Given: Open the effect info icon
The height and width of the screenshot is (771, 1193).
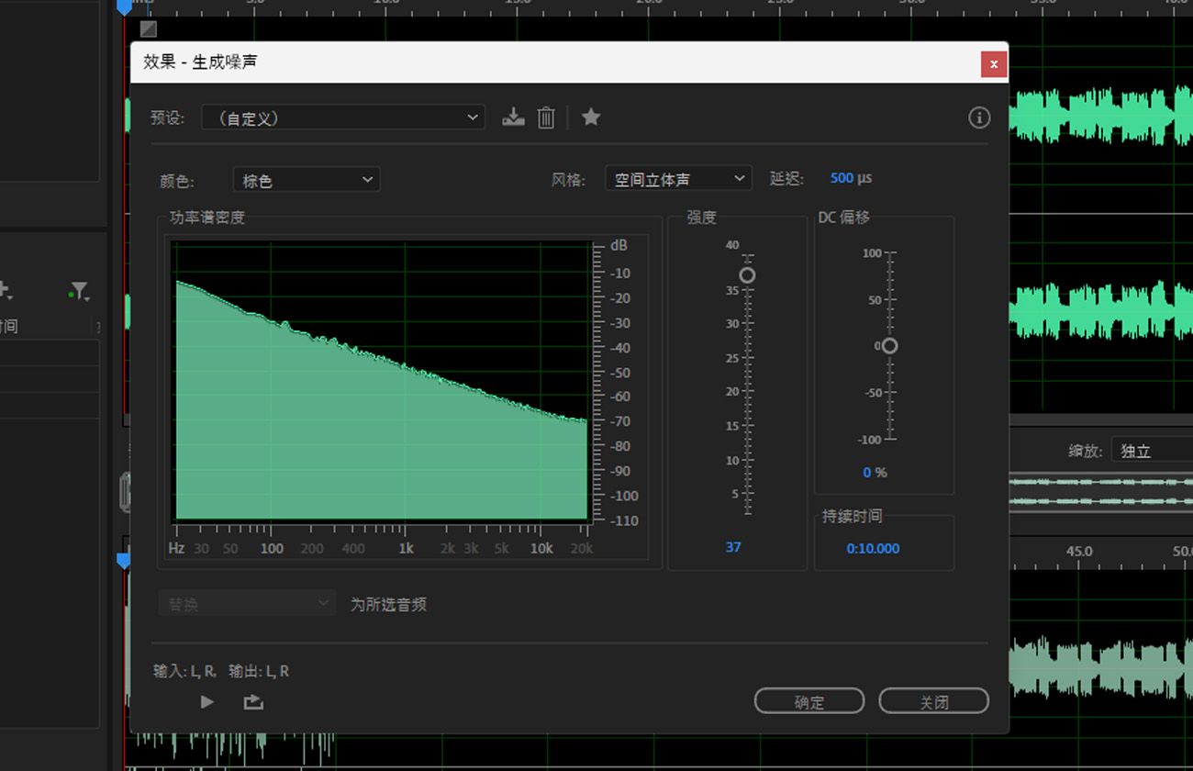Looking at the screenshot, I should (x=978, y=117).
